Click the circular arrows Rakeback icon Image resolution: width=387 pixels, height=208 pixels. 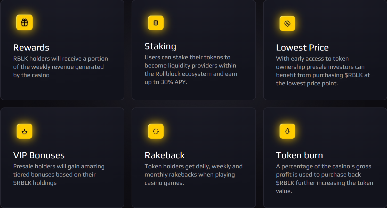click(x=156, y=131)
